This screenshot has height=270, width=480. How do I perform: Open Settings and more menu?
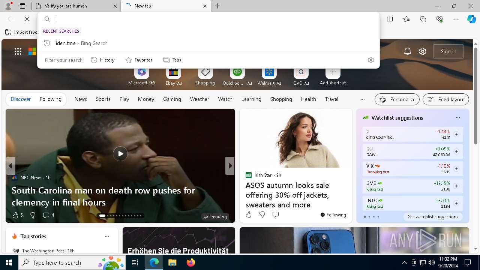(456, 19)
